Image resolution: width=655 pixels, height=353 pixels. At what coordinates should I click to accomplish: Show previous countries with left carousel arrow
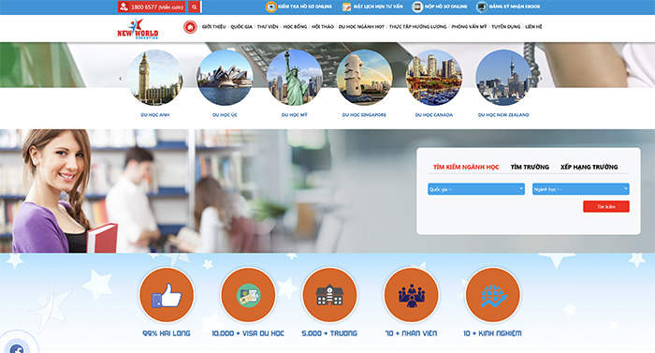(121, 79)
